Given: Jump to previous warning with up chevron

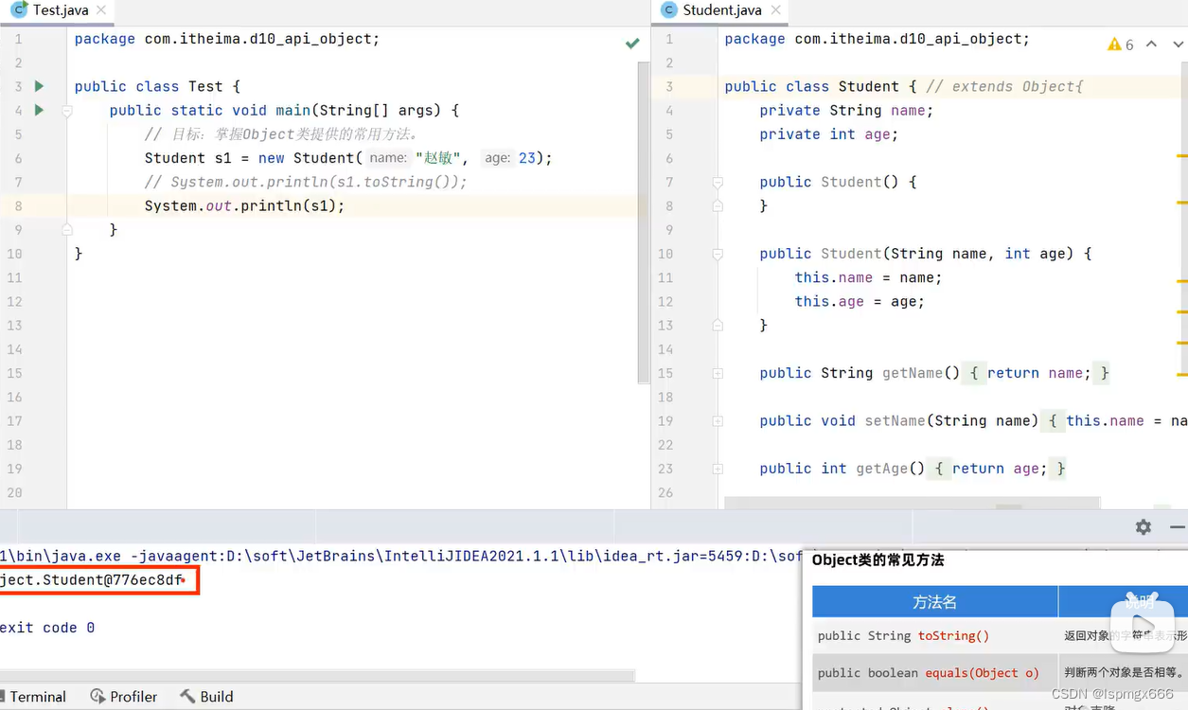Looking at the screenshot, I should click(1151, 44).
